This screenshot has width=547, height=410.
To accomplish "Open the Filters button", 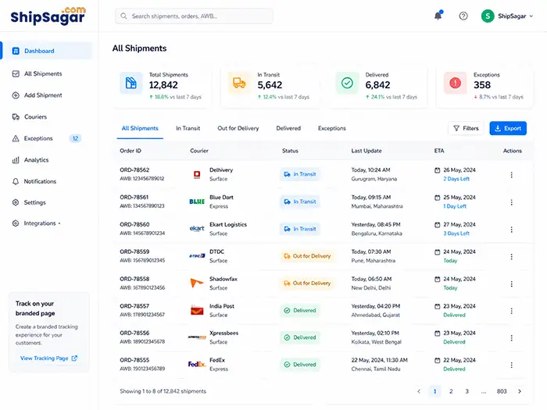I will pyautogui.click(x=466, y=128).
